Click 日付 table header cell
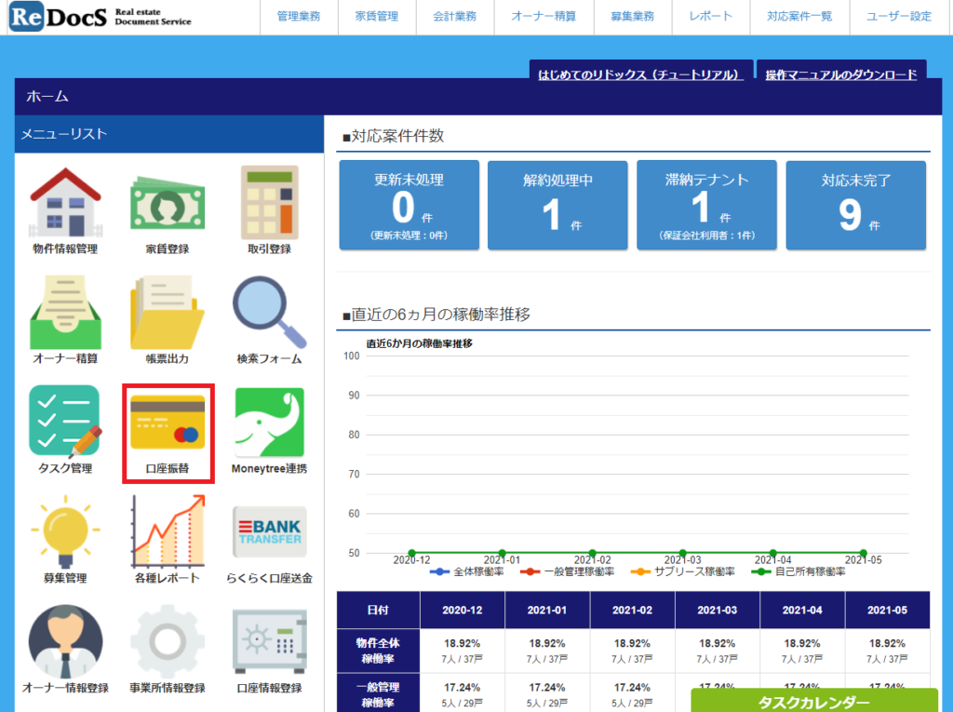 pyautogui.click(x=378, y=610)
